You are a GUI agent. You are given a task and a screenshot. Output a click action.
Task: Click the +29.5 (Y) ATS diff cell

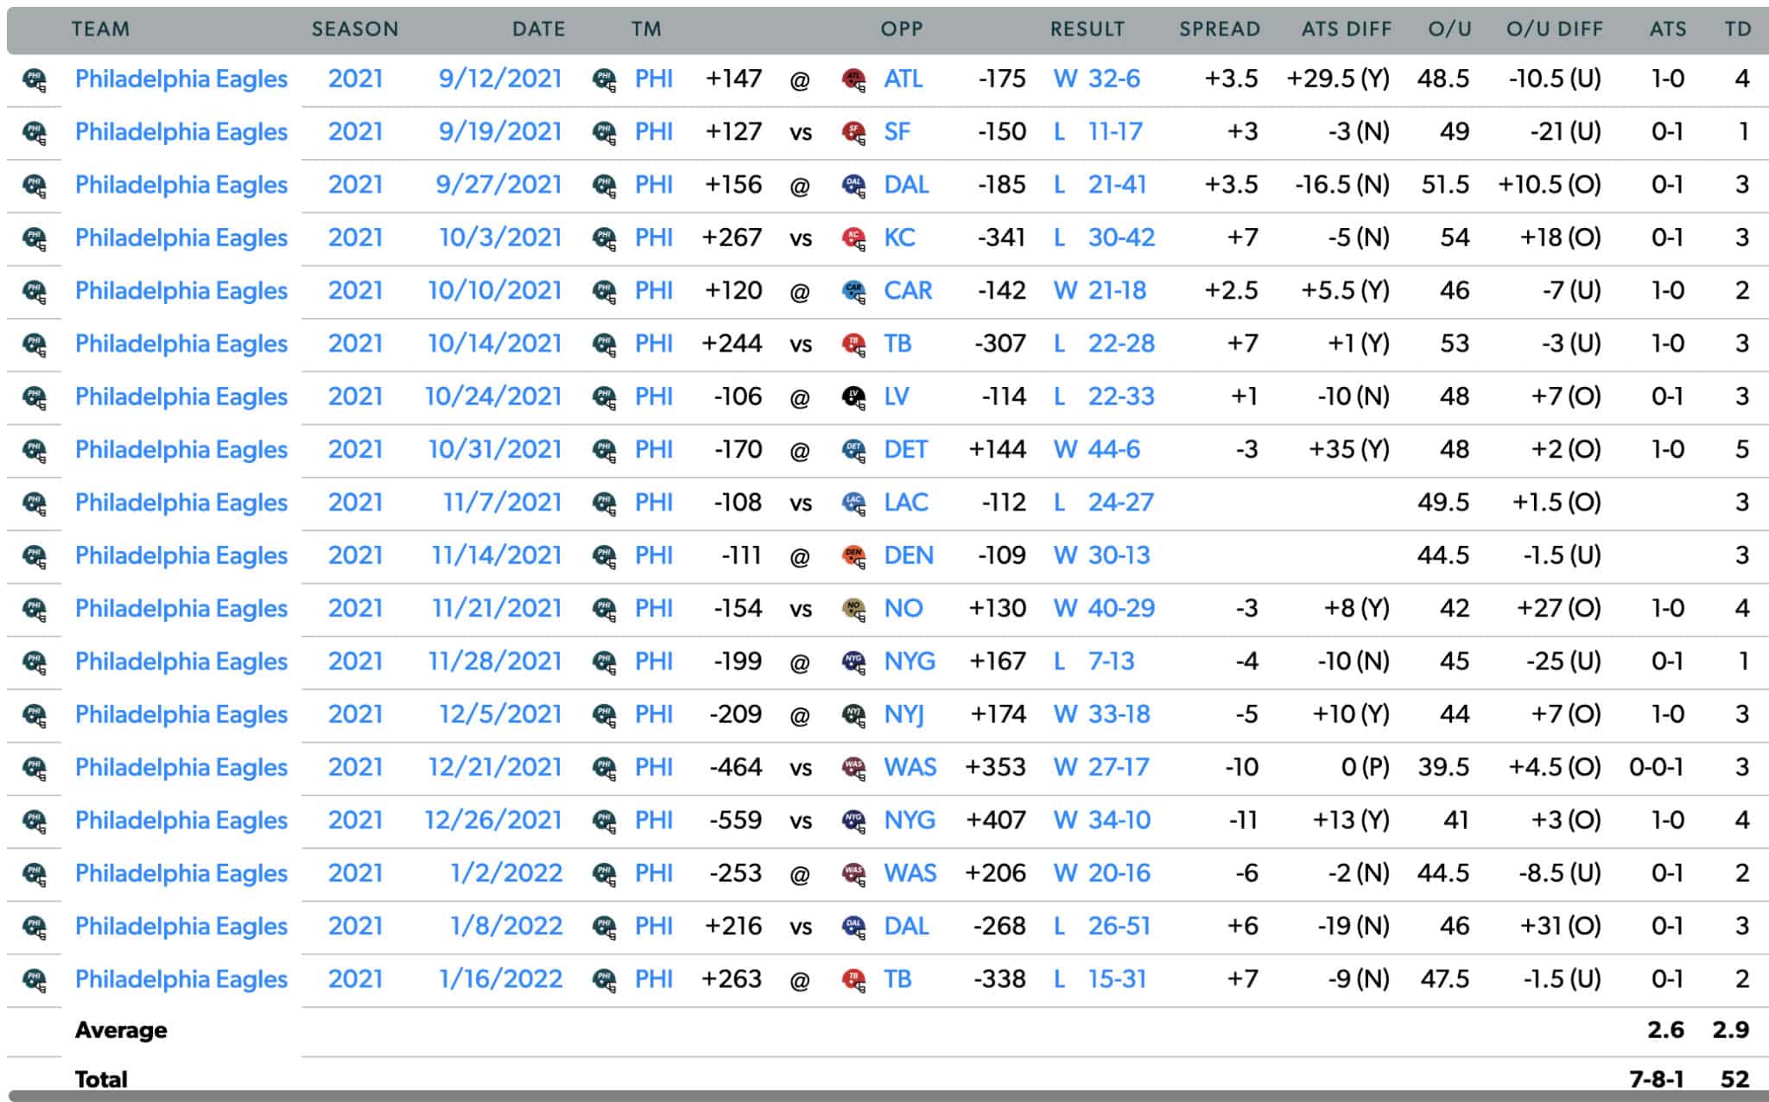1338,79
